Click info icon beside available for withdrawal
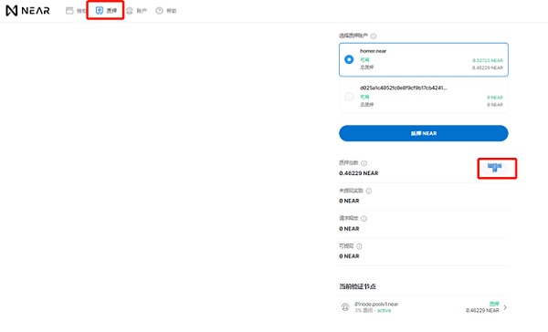This screenshot has height=332, width=548. click(x=359, y=246)
